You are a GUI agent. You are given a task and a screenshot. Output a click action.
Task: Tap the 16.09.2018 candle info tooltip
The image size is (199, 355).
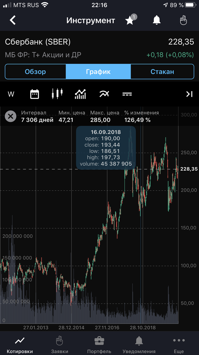[106, 148]
